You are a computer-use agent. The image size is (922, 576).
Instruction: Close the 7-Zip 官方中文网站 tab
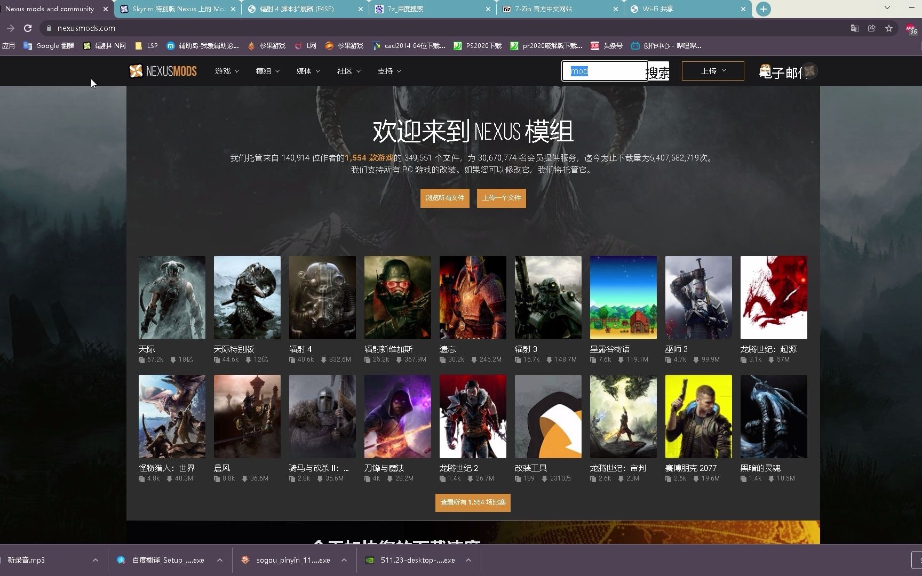616,9
